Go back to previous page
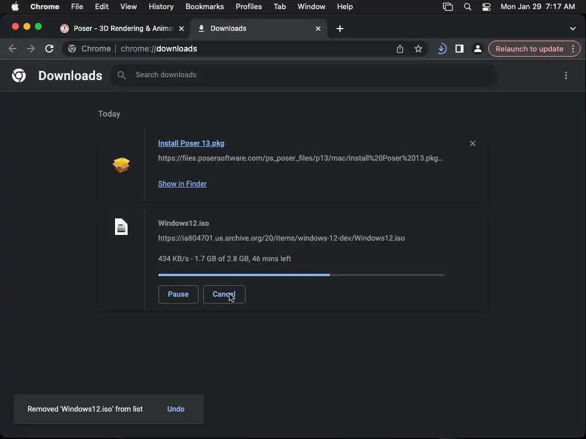Image resolution: width=586 pixels, height=439 pixels. point(13,49)
